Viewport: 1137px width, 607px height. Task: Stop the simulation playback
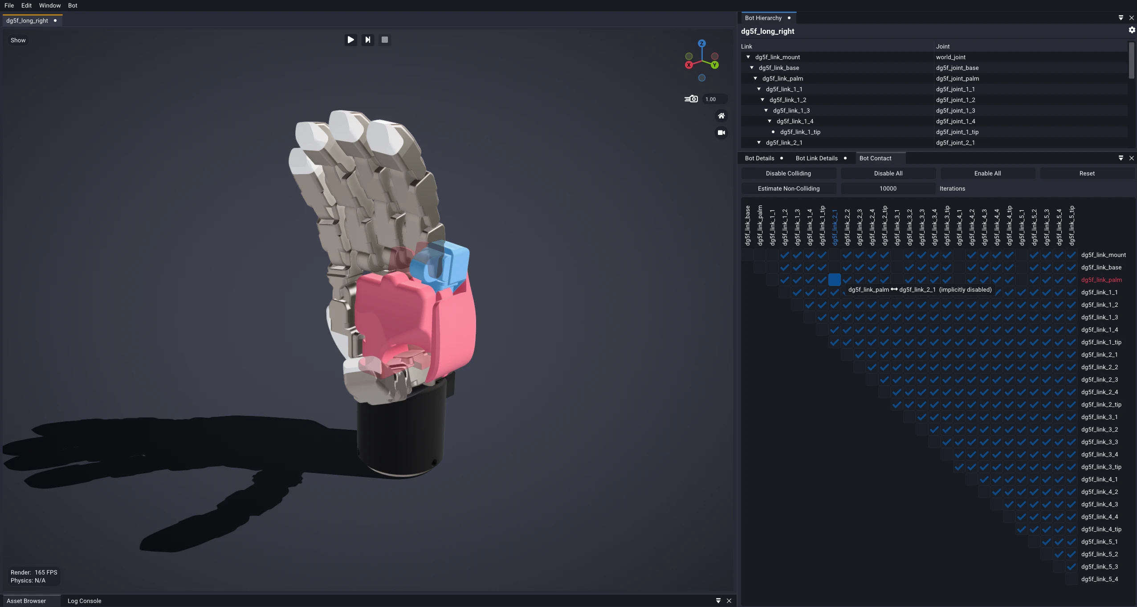tap(385, 40)
